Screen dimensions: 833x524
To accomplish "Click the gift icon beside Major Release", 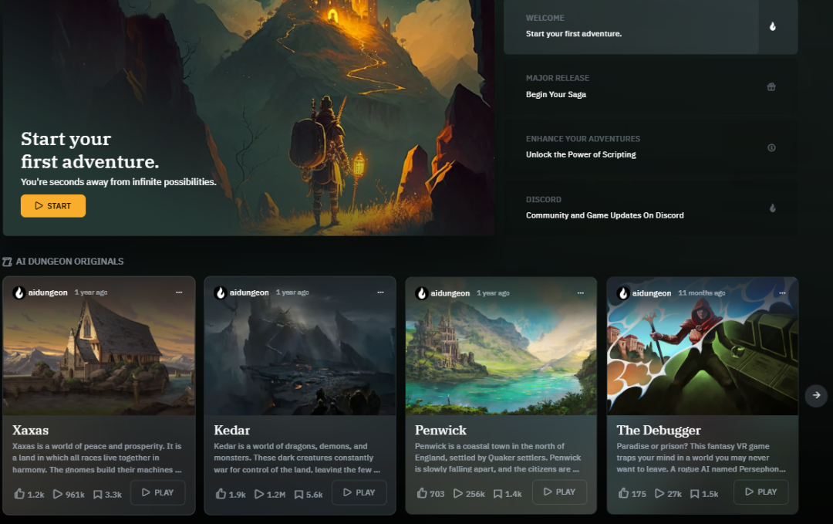I will (771, 86).
